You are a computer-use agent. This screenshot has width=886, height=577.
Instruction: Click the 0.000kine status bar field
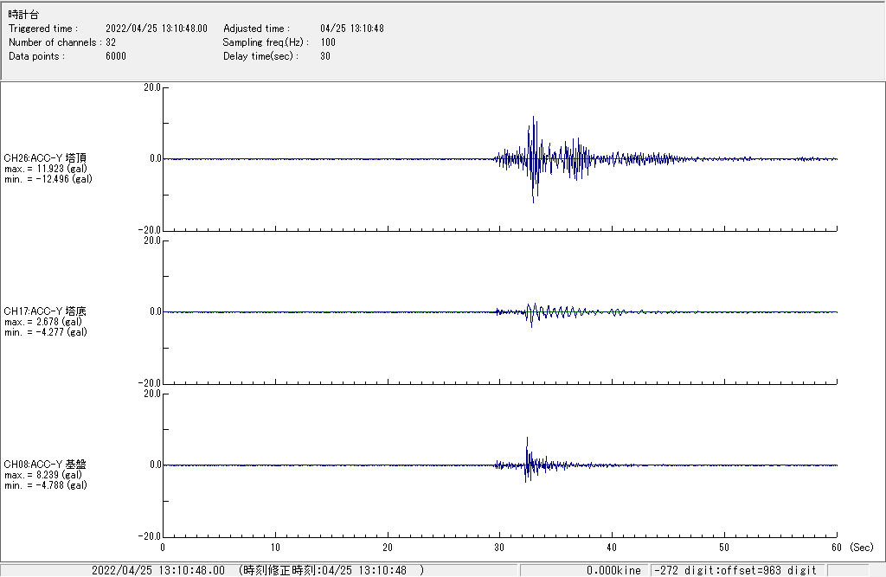pos(613,570)
